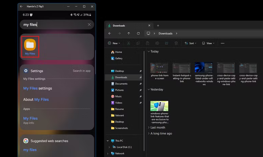Image resolution: width=263 pixels, height=157 pixels.
Task: Clear the phone search field text
Action: [89, 25]
